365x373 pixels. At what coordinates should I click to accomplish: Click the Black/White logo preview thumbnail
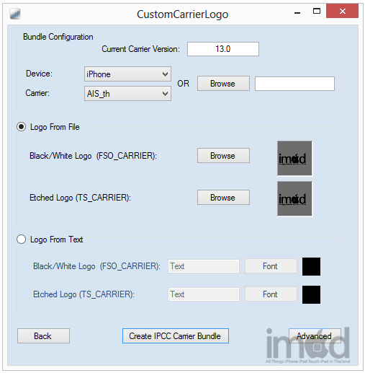tap(294, 158)
